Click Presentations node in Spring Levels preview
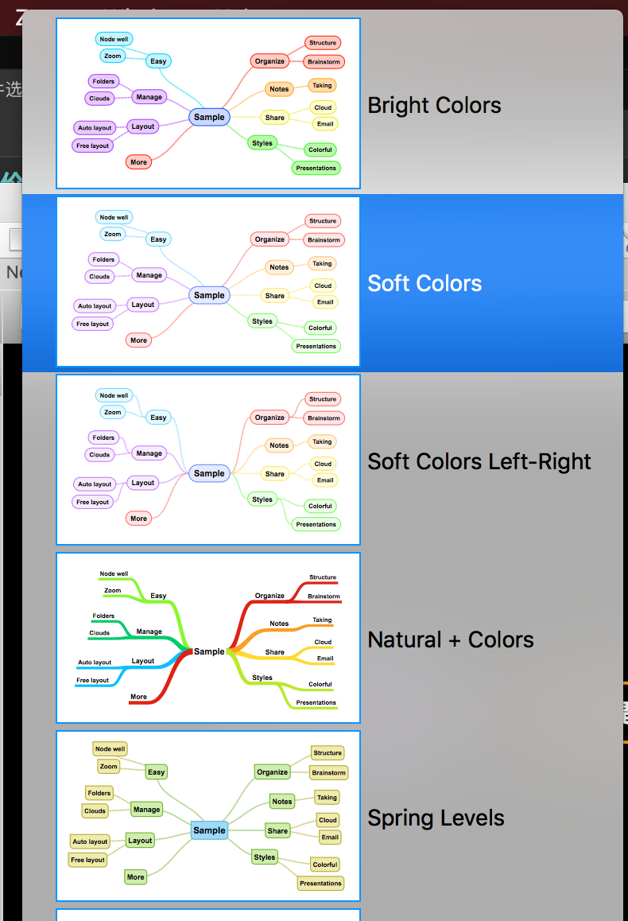628x921 pixels. [x=321, y=883]
